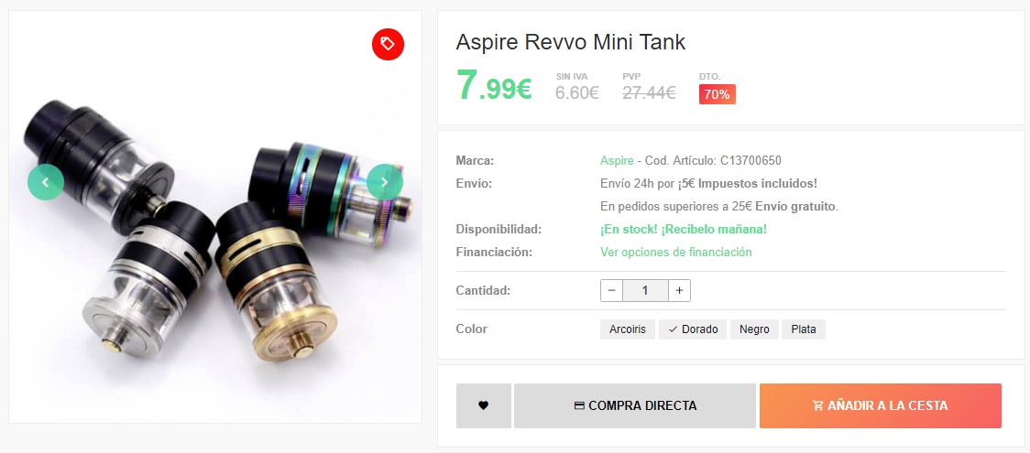Screen dimensions: 1030x453
Task: Open Ver opciones de financiación link
Action: pos(676,252)
